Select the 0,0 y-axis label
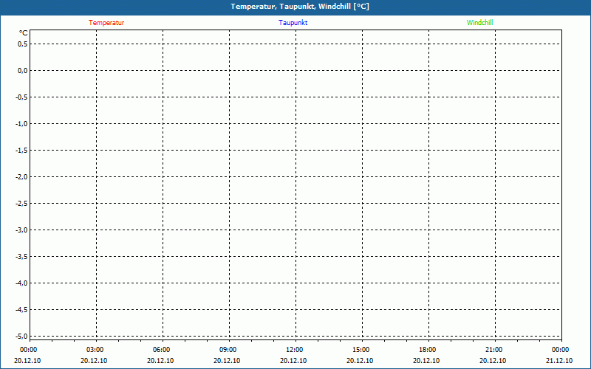Viewport: 591px width, 369px height. coord(23,70)
